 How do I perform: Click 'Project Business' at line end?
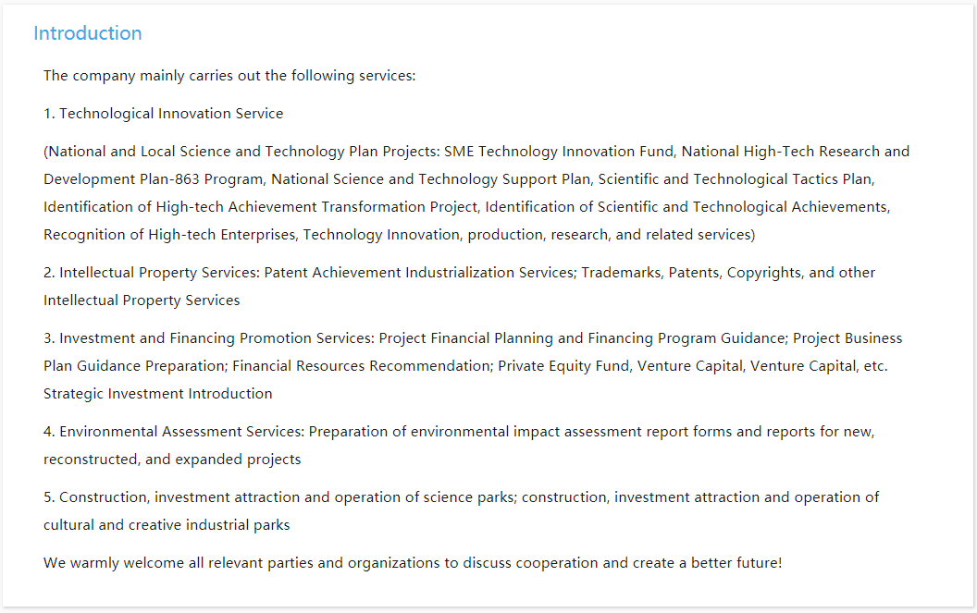click(x=847, y=338)
